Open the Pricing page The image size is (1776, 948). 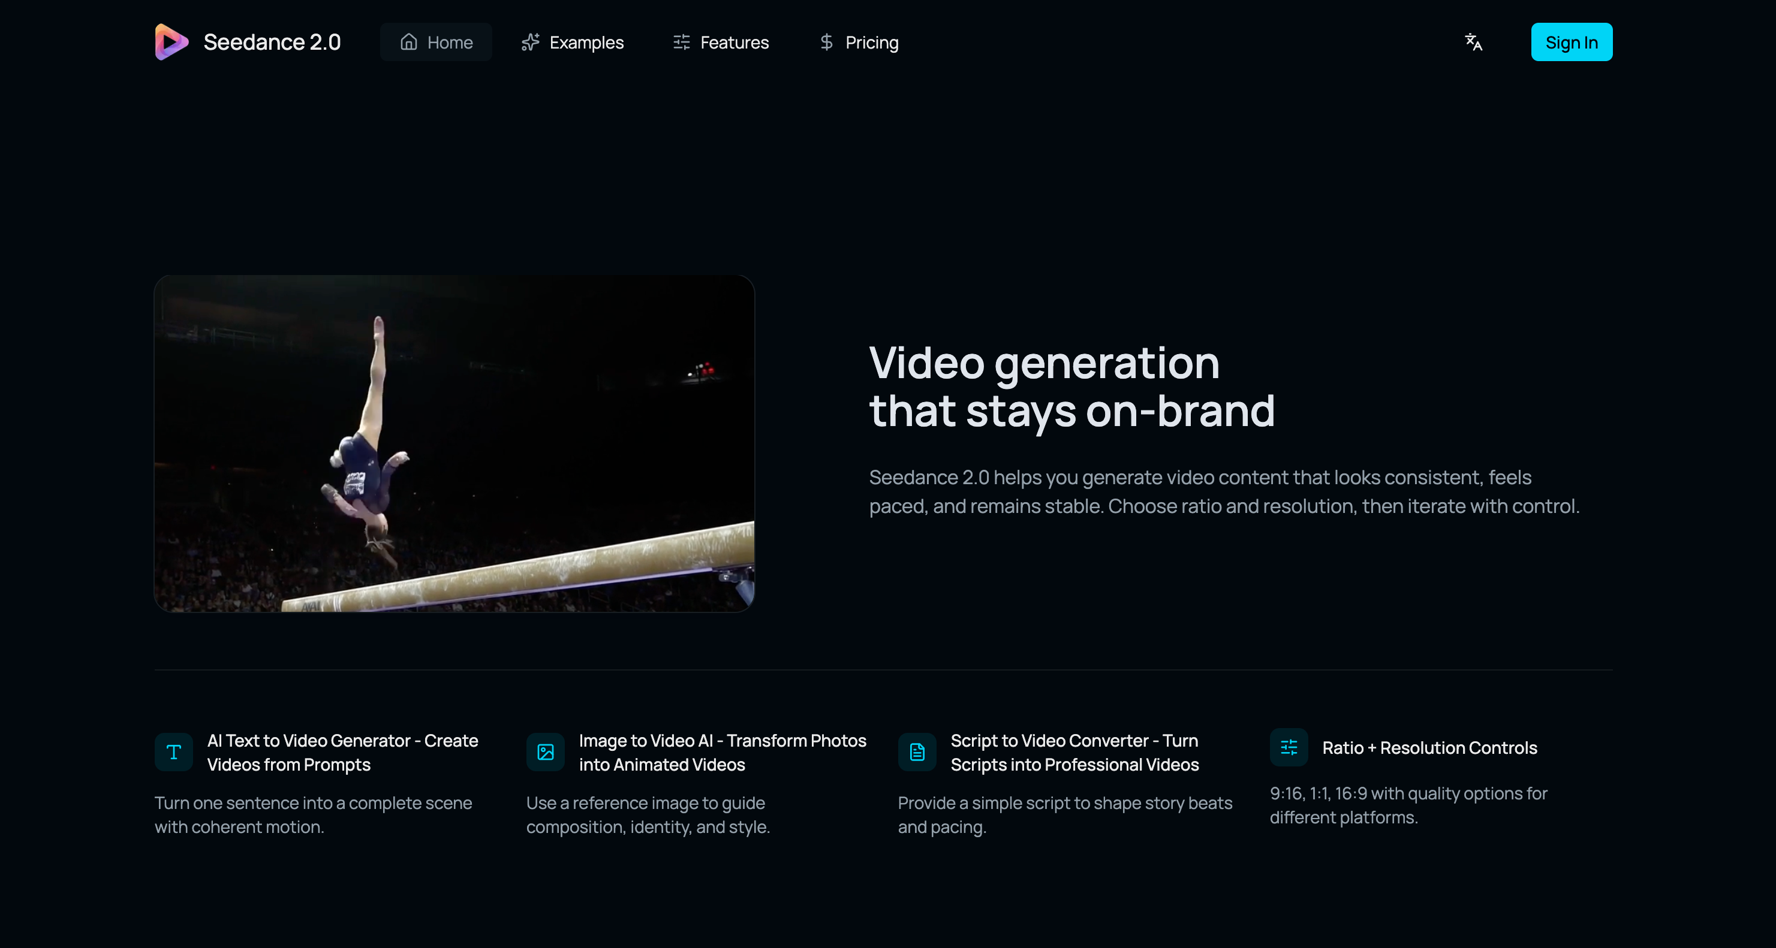pyautogui.click(x=872, y=42)
